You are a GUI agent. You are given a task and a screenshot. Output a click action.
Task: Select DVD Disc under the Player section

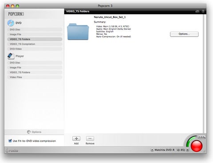(35, 63)
